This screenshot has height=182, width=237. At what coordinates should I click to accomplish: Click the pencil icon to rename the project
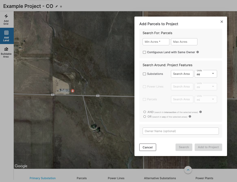coord(57,6)
